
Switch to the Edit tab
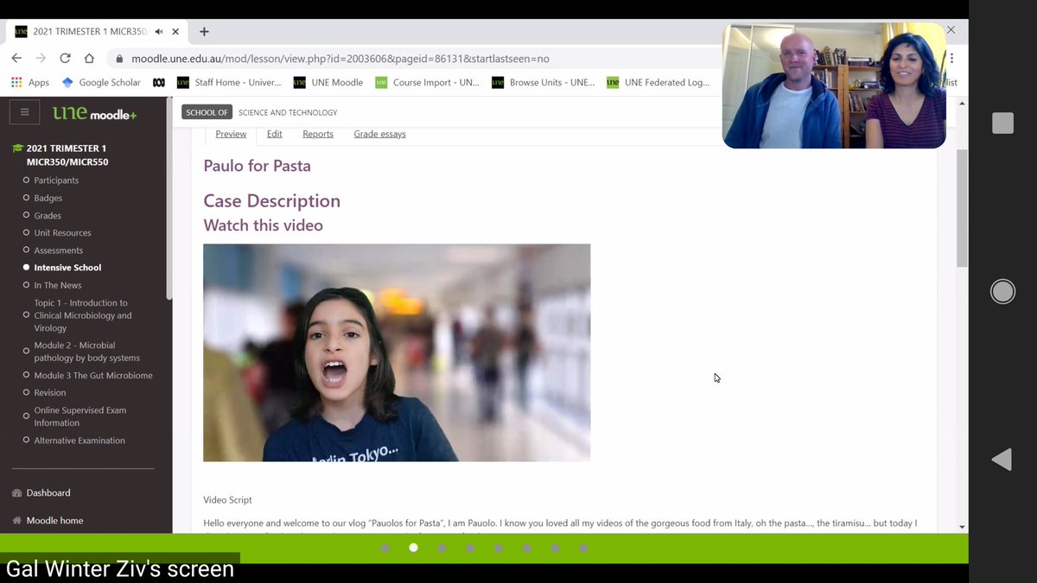point(275,134)
